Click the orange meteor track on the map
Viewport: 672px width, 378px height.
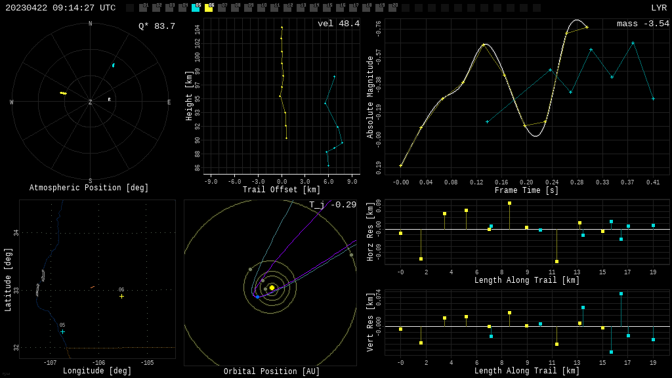93,287
